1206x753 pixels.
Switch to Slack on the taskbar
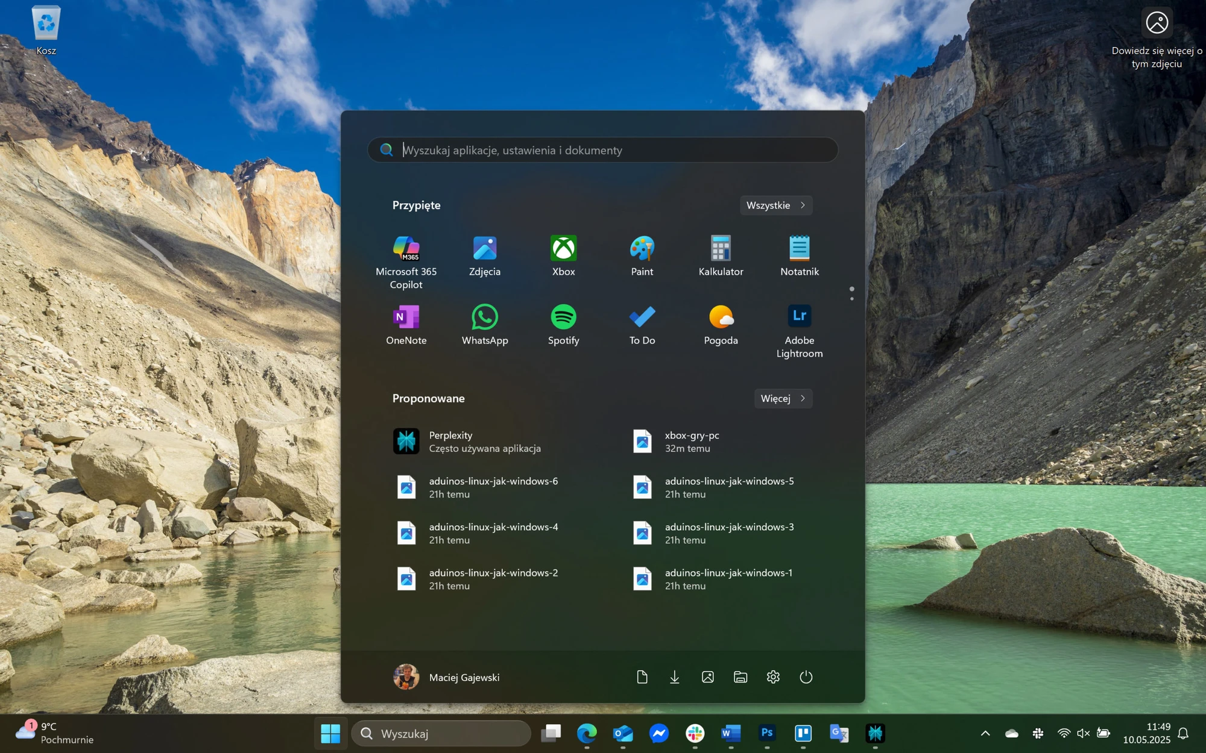[695, 733]
